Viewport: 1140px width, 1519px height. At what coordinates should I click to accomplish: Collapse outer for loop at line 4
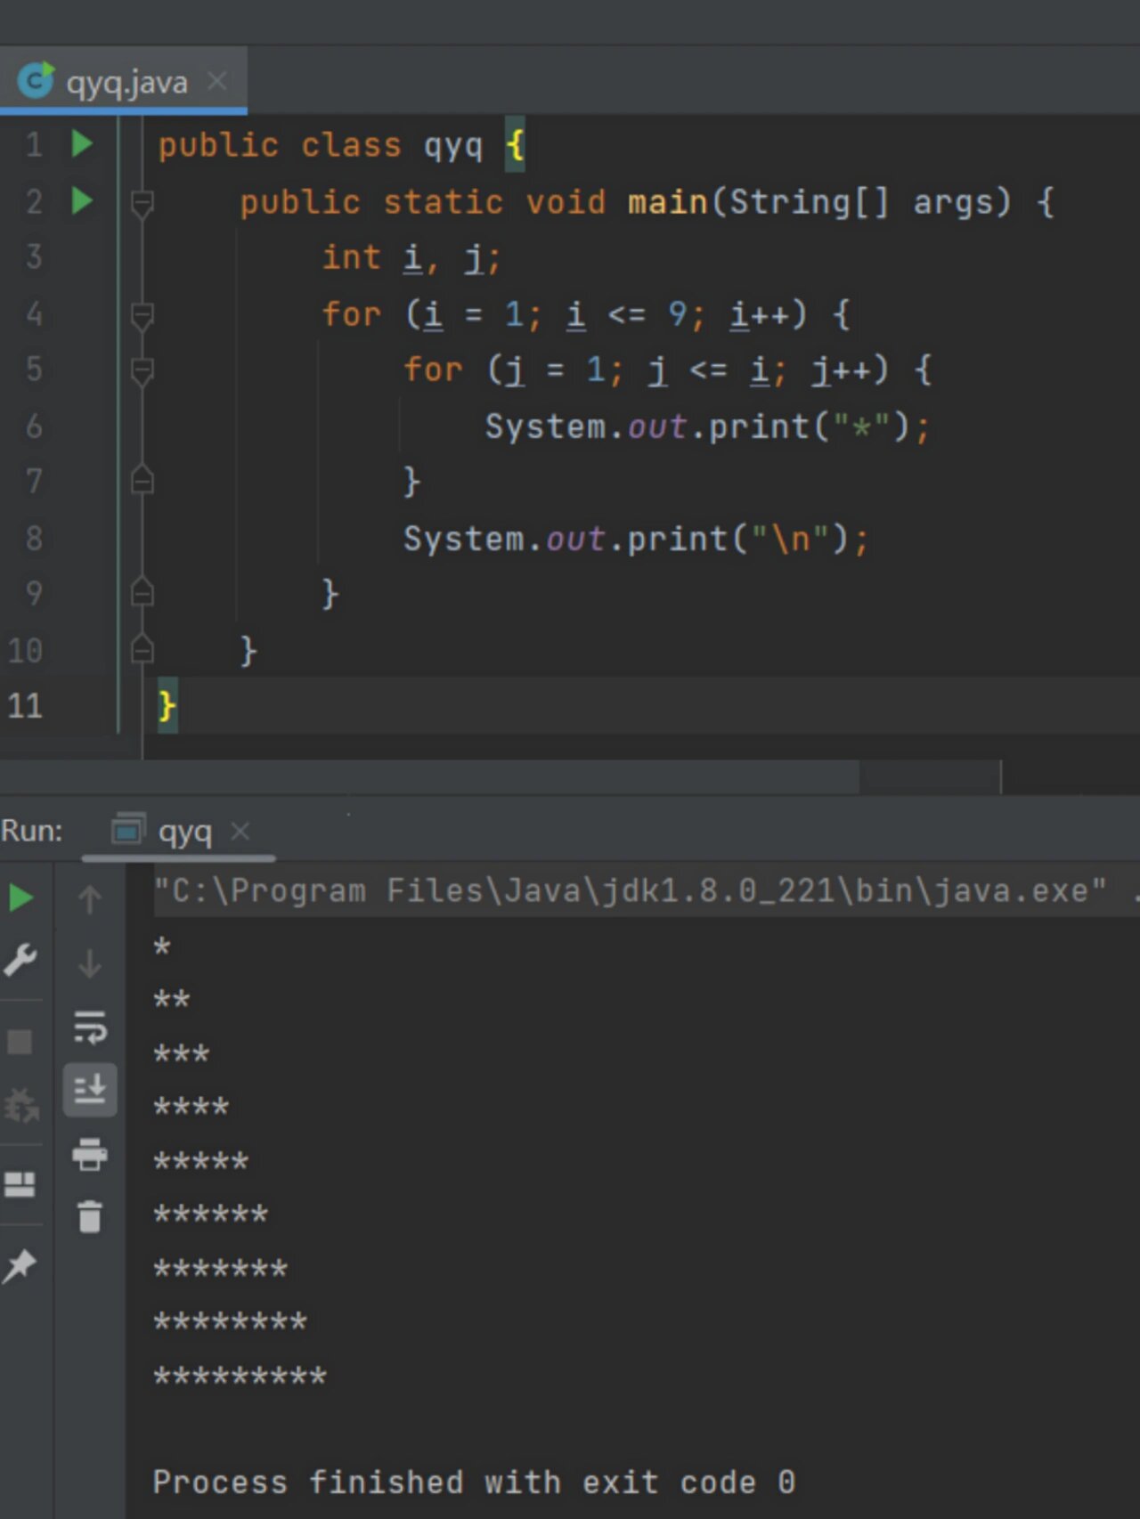[142, 315]
